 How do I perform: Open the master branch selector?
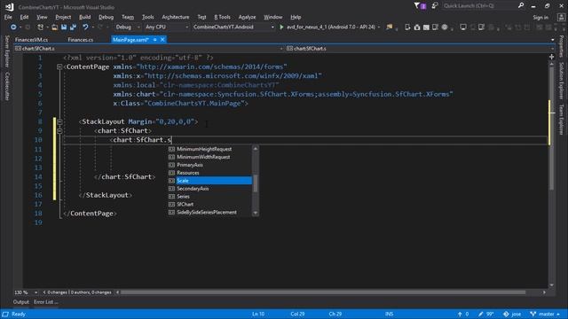point(544,314)
